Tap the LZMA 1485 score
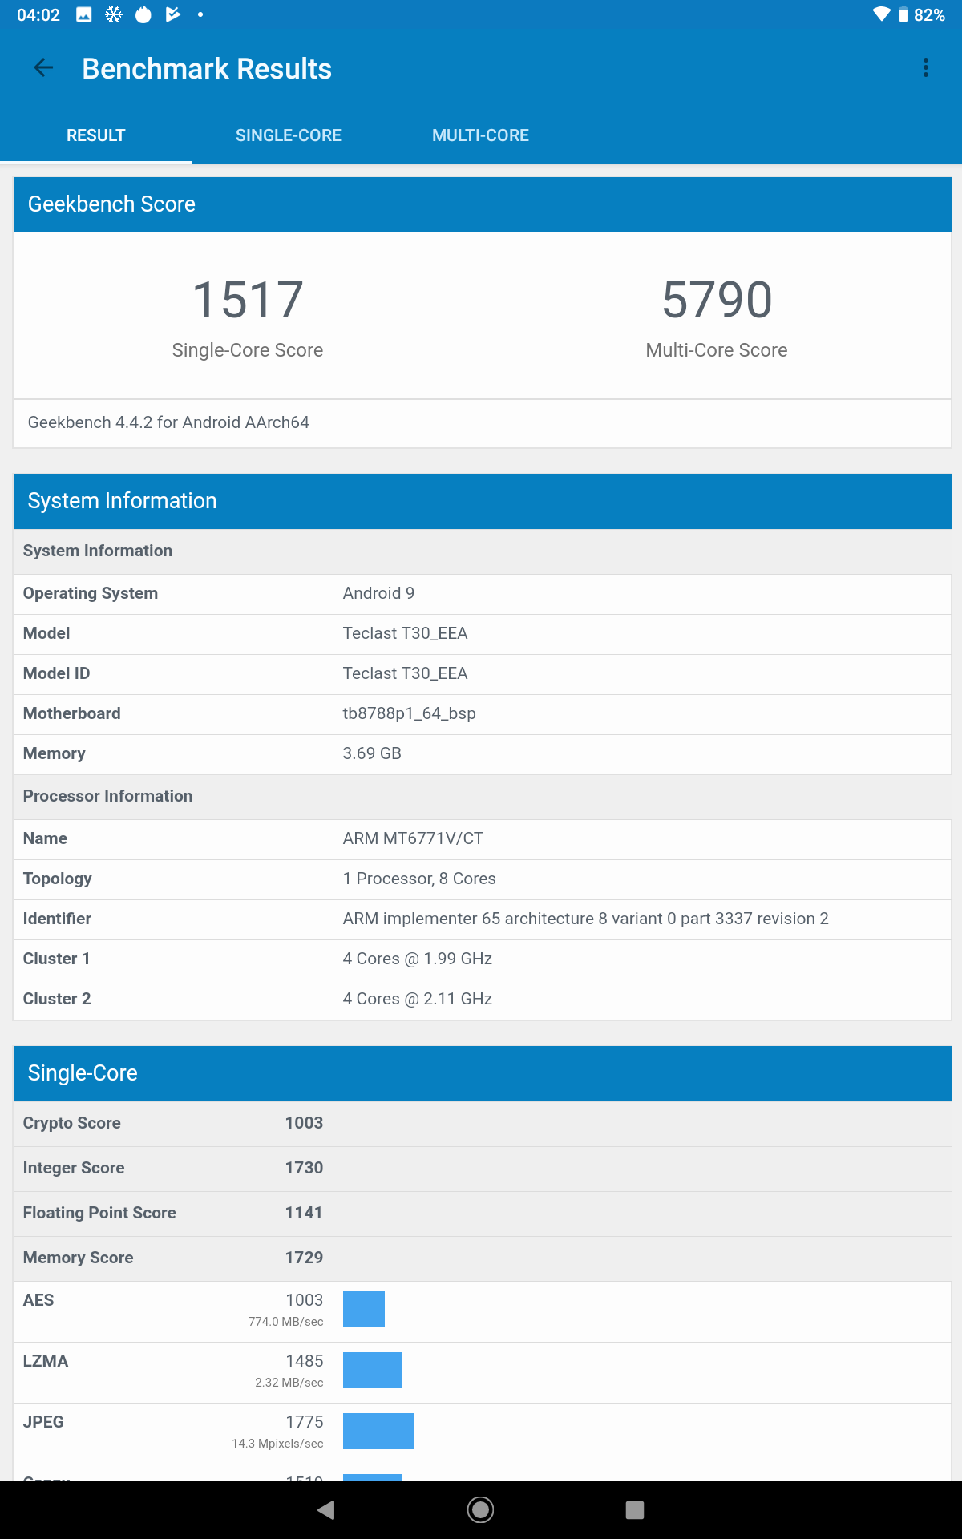This screenshot has height=1539, width=962. click(305, 1361)
